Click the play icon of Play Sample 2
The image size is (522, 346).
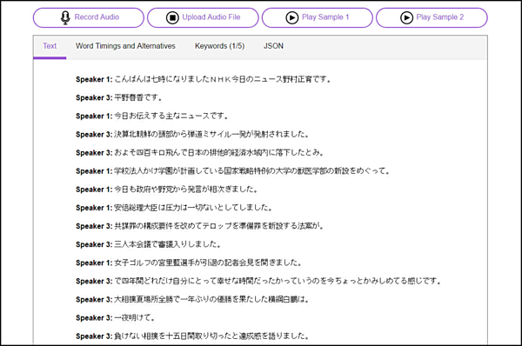(x=406, y=17)
